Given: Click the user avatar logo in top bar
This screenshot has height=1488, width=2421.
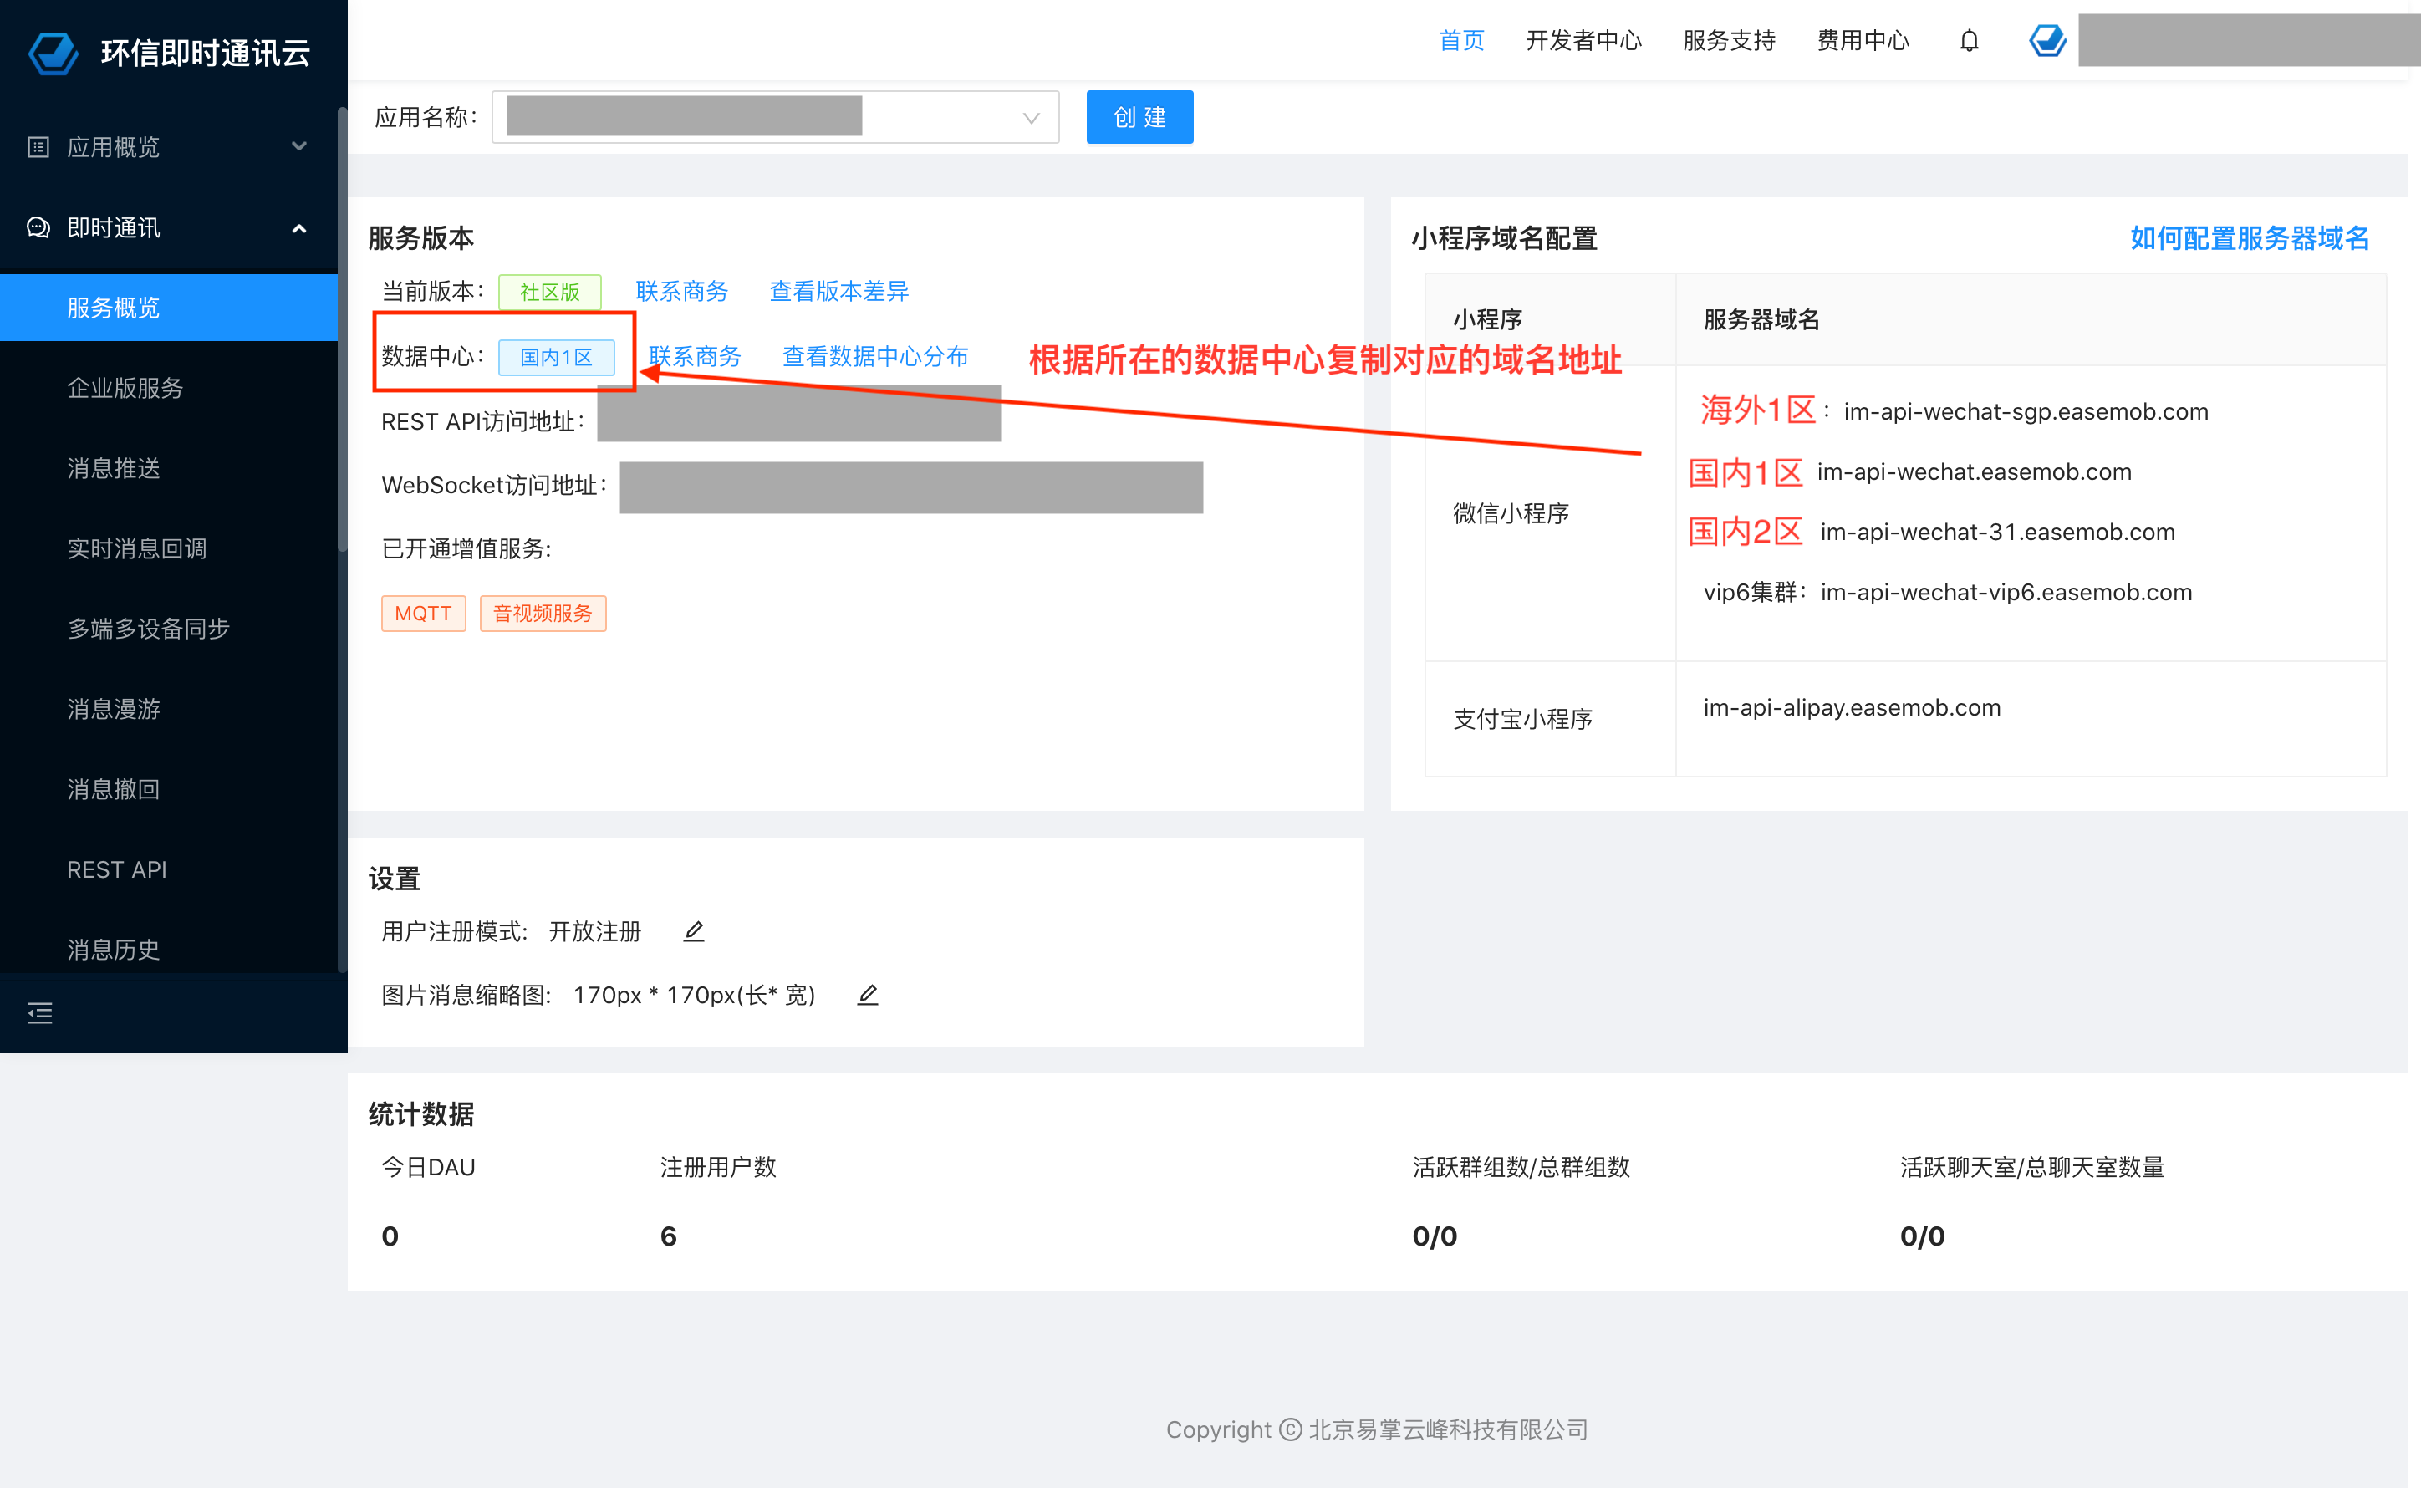Looking at the screenshot, I should [x=2047, y=40].
